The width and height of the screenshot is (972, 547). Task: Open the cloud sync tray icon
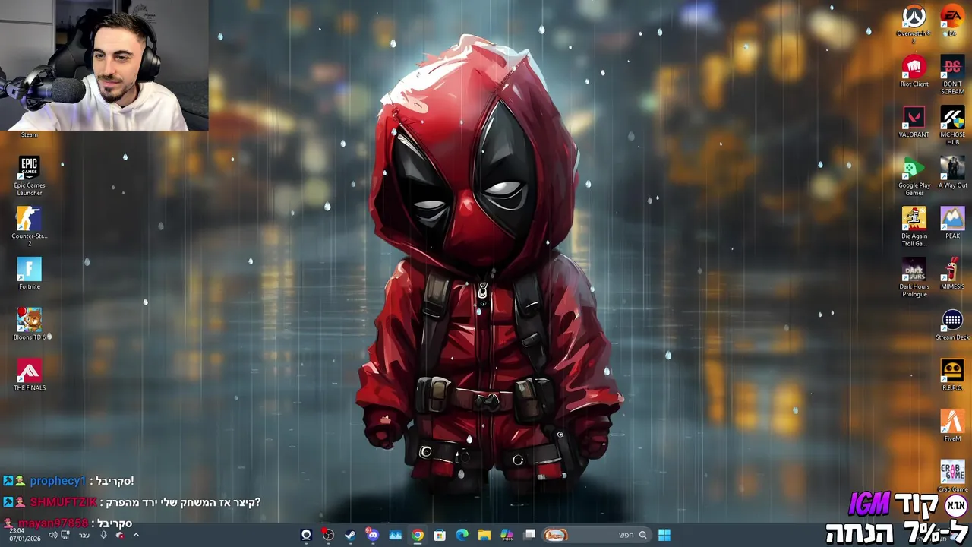coord(120,535)
